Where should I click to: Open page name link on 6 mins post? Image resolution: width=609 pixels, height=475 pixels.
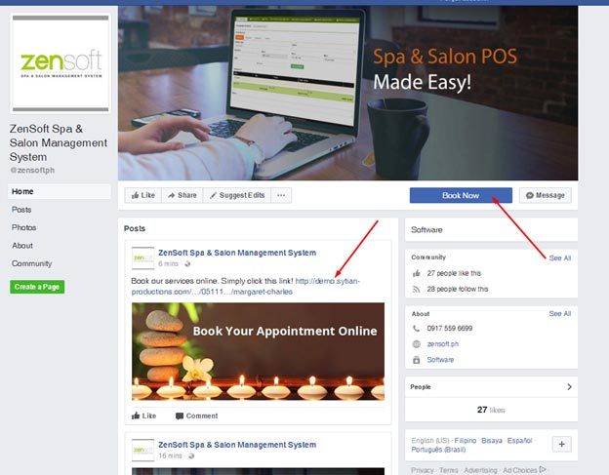(237, 253)
